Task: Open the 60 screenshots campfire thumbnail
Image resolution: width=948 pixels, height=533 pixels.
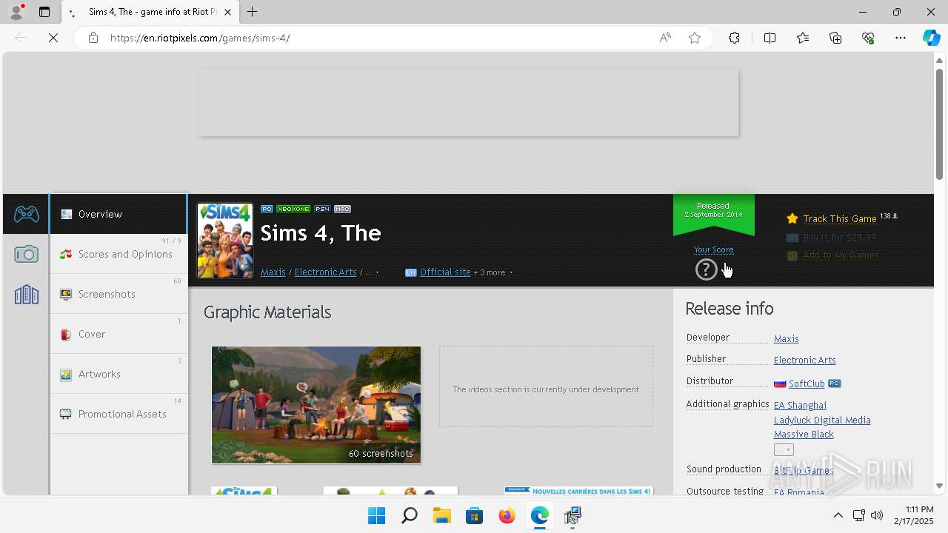Action: pos(316,405)
